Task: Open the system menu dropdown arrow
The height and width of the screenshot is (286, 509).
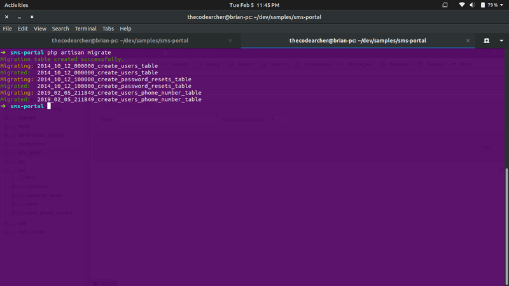Action: coord(501,5)
